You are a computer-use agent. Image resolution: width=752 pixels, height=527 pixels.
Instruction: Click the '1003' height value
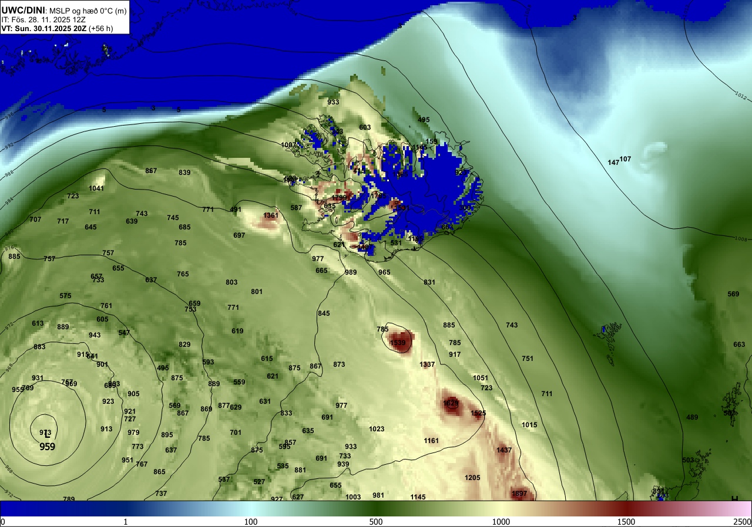pyautogui.click(x=353, y=497)
